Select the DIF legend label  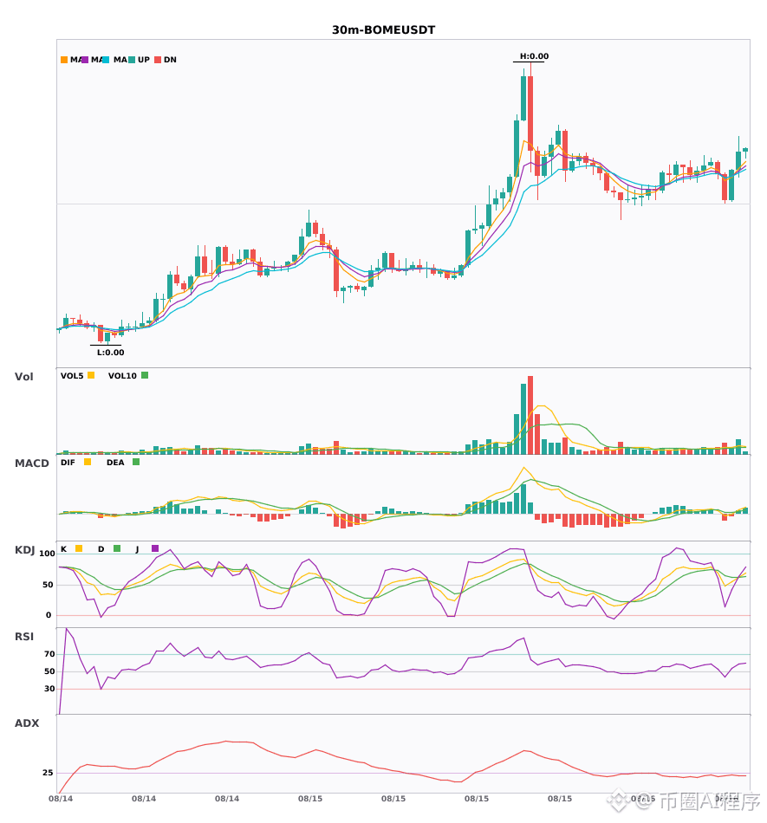(68, 463)
